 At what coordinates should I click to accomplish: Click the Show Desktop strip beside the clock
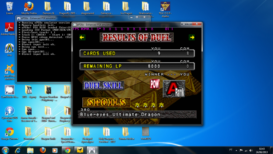pos(272,150)
